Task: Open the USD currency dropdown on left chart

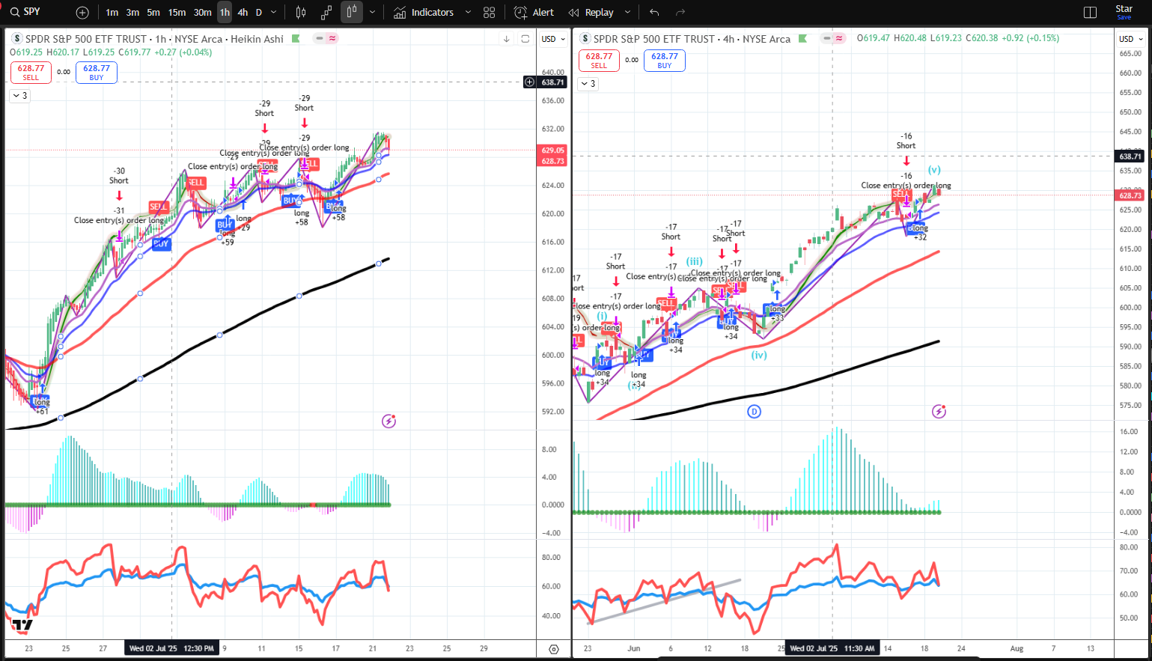Action: point(552,39)
